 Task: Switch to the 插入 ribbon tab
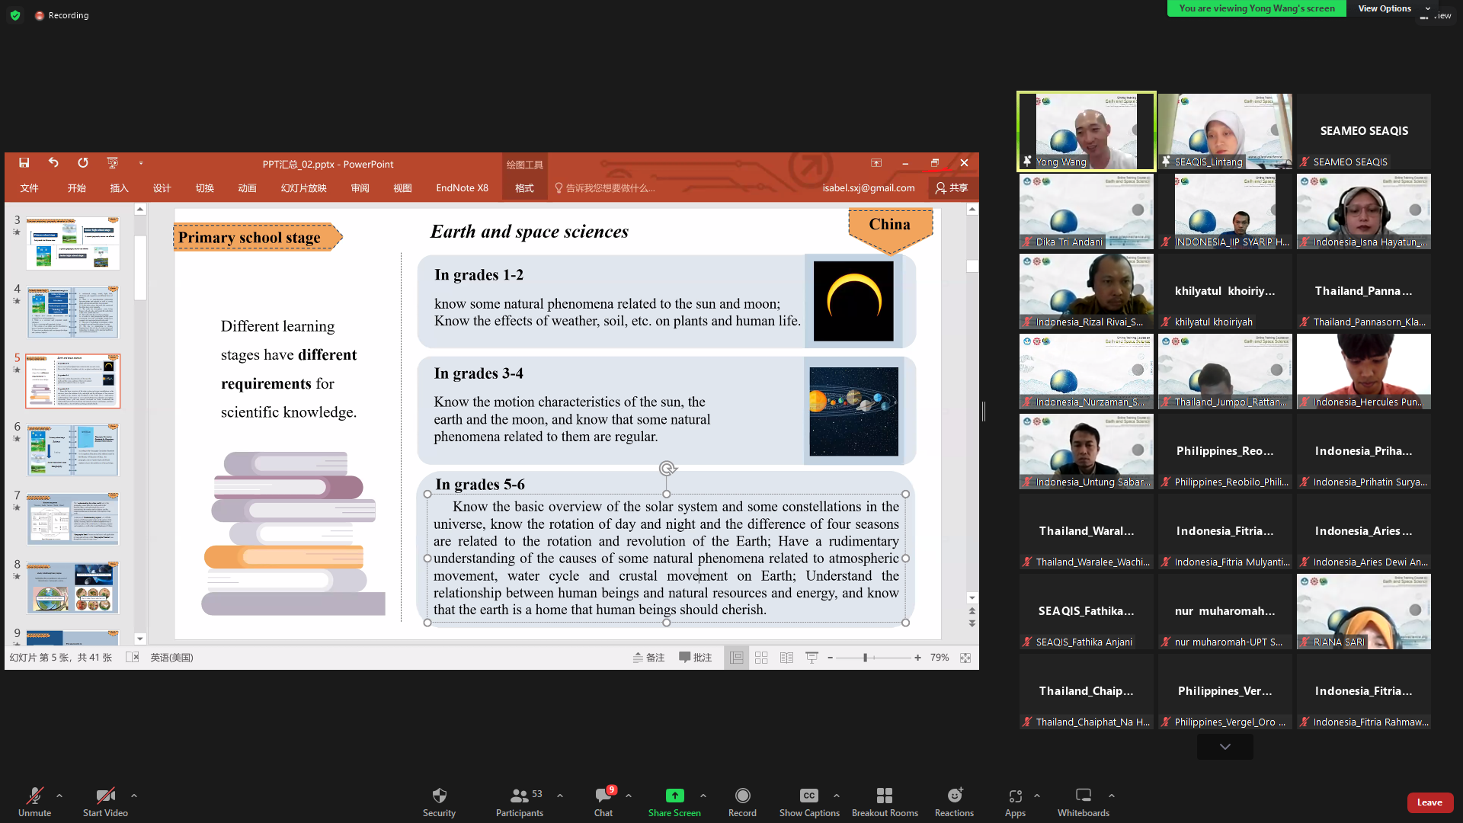click(x=119, y=187)
